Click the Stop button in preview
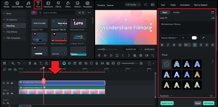 (117, 55)
